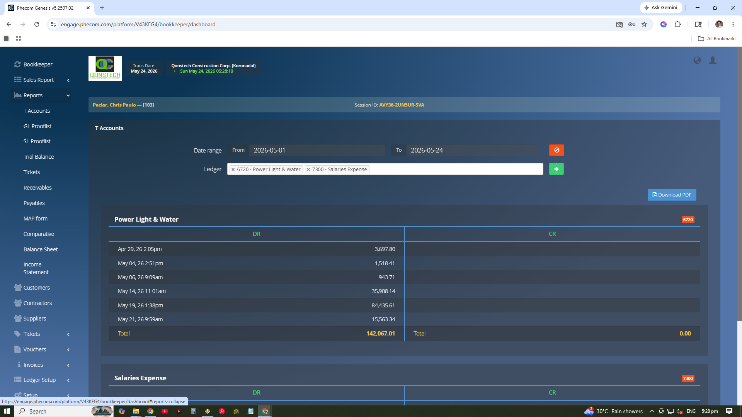Open Balance Sheet report

41,249
